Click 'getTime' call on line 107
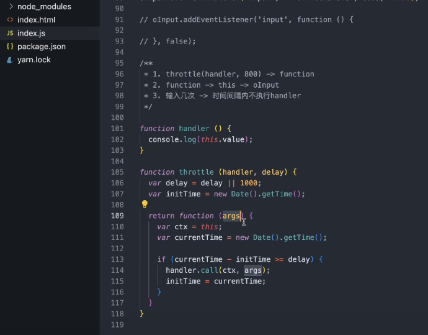 tap(277, 194)
